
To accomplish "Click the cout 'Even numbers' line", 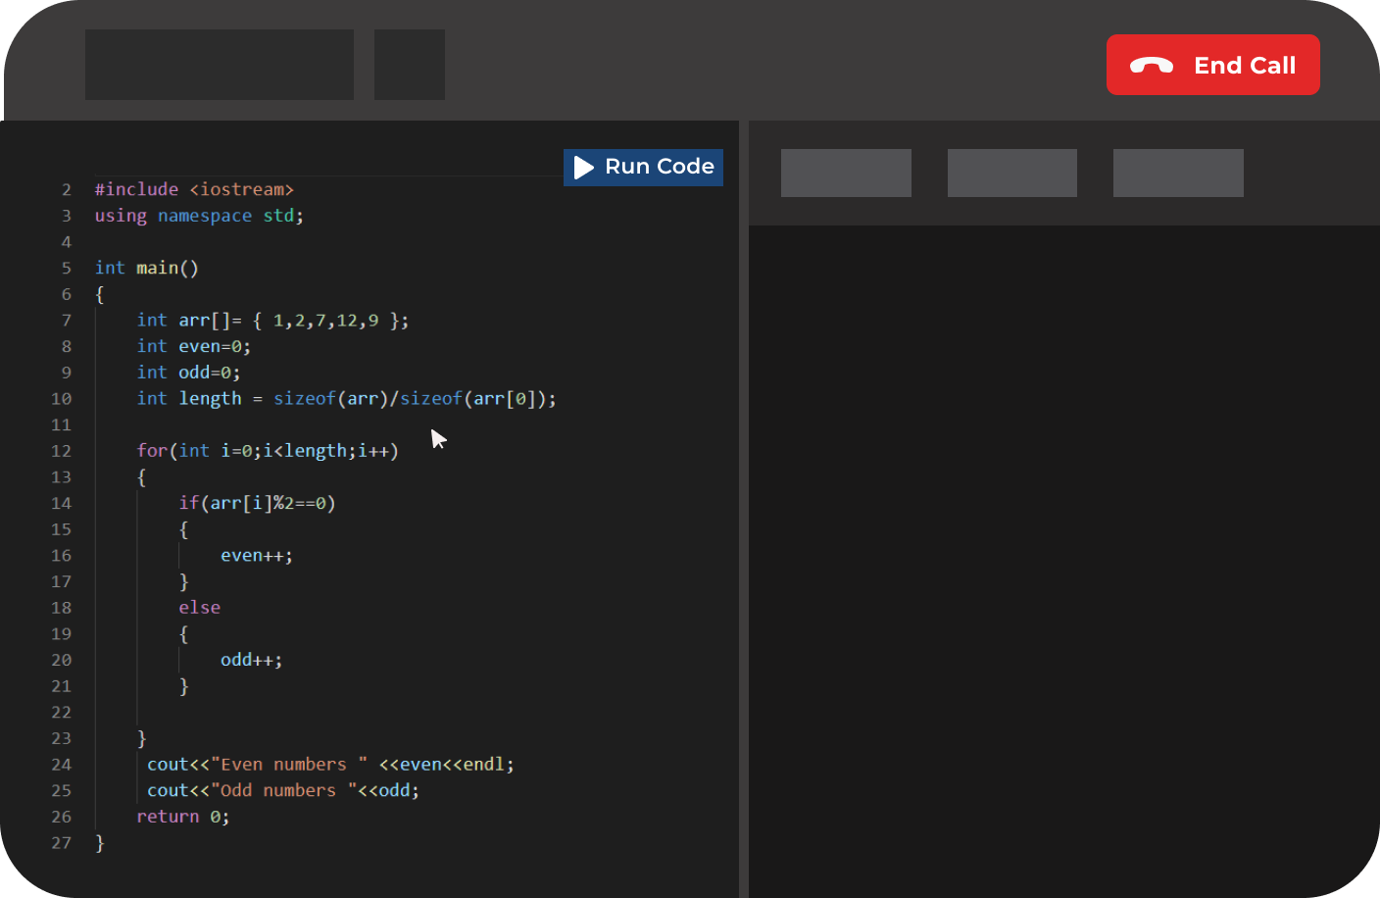I will click(330, 765).
